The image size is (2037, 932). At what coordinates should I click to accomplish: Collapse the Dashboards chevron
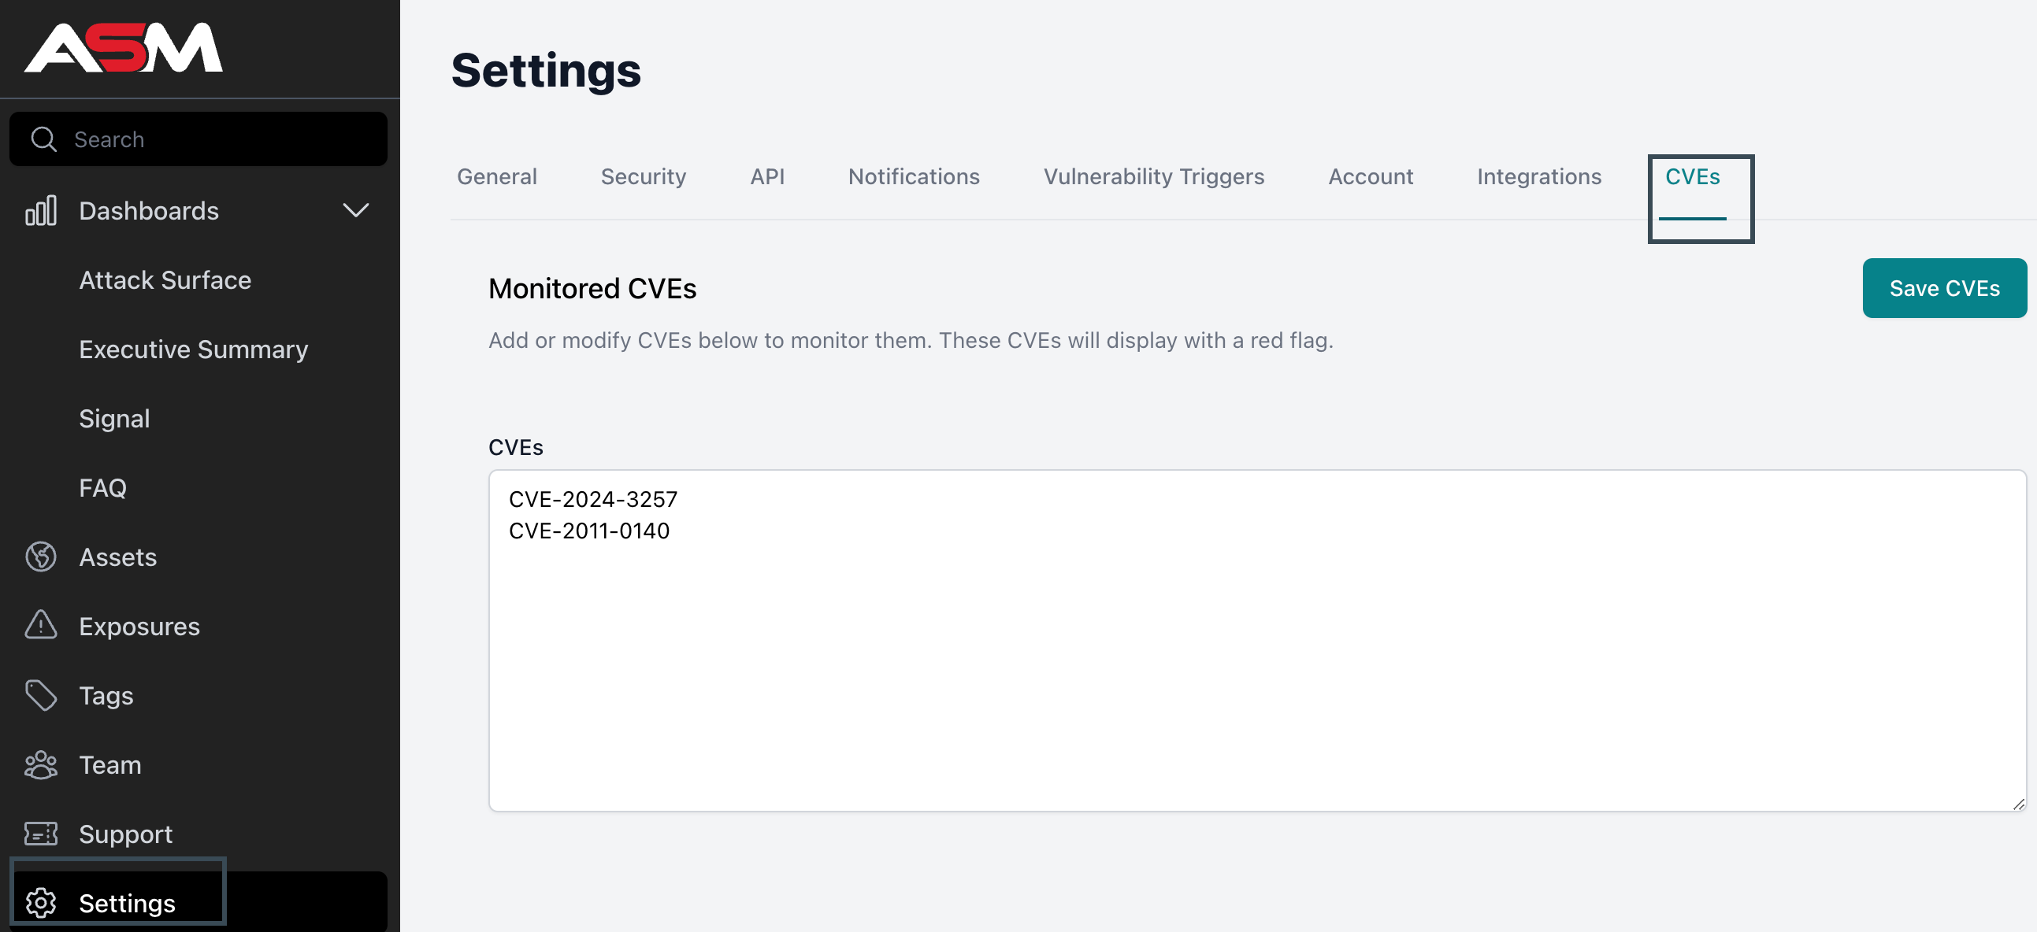(x=356, y=211)
